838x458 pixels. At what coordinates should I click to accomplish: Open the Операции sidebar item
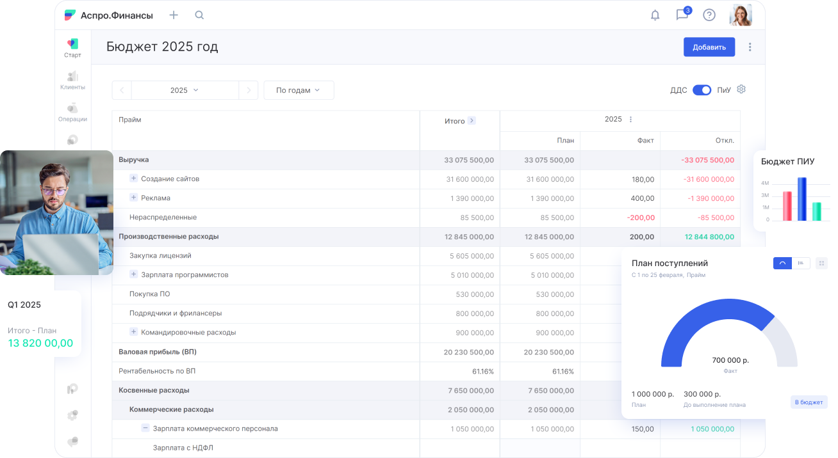72,112
